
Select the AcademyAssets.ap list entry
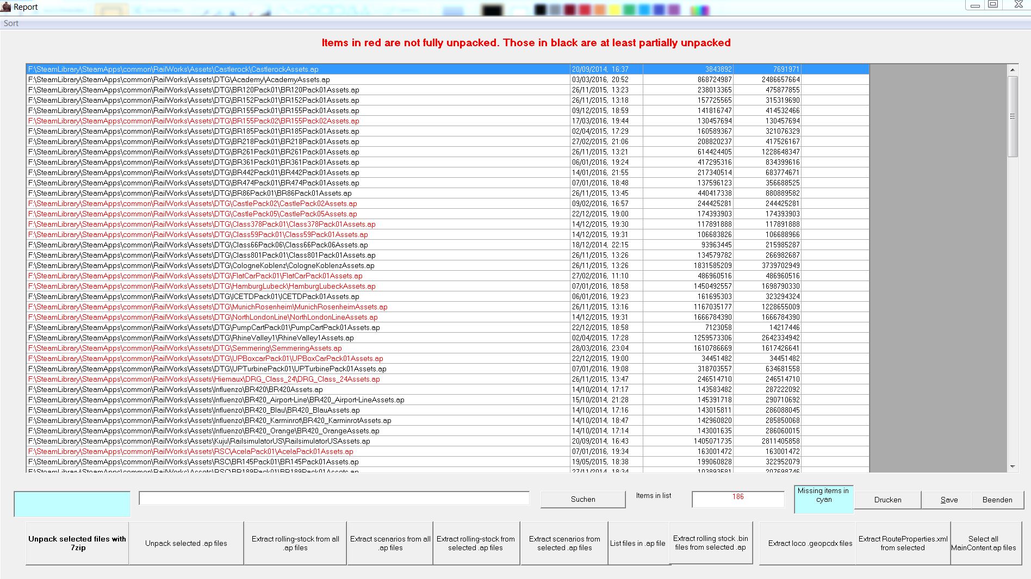pyautogui.click(x=179, y=79)
